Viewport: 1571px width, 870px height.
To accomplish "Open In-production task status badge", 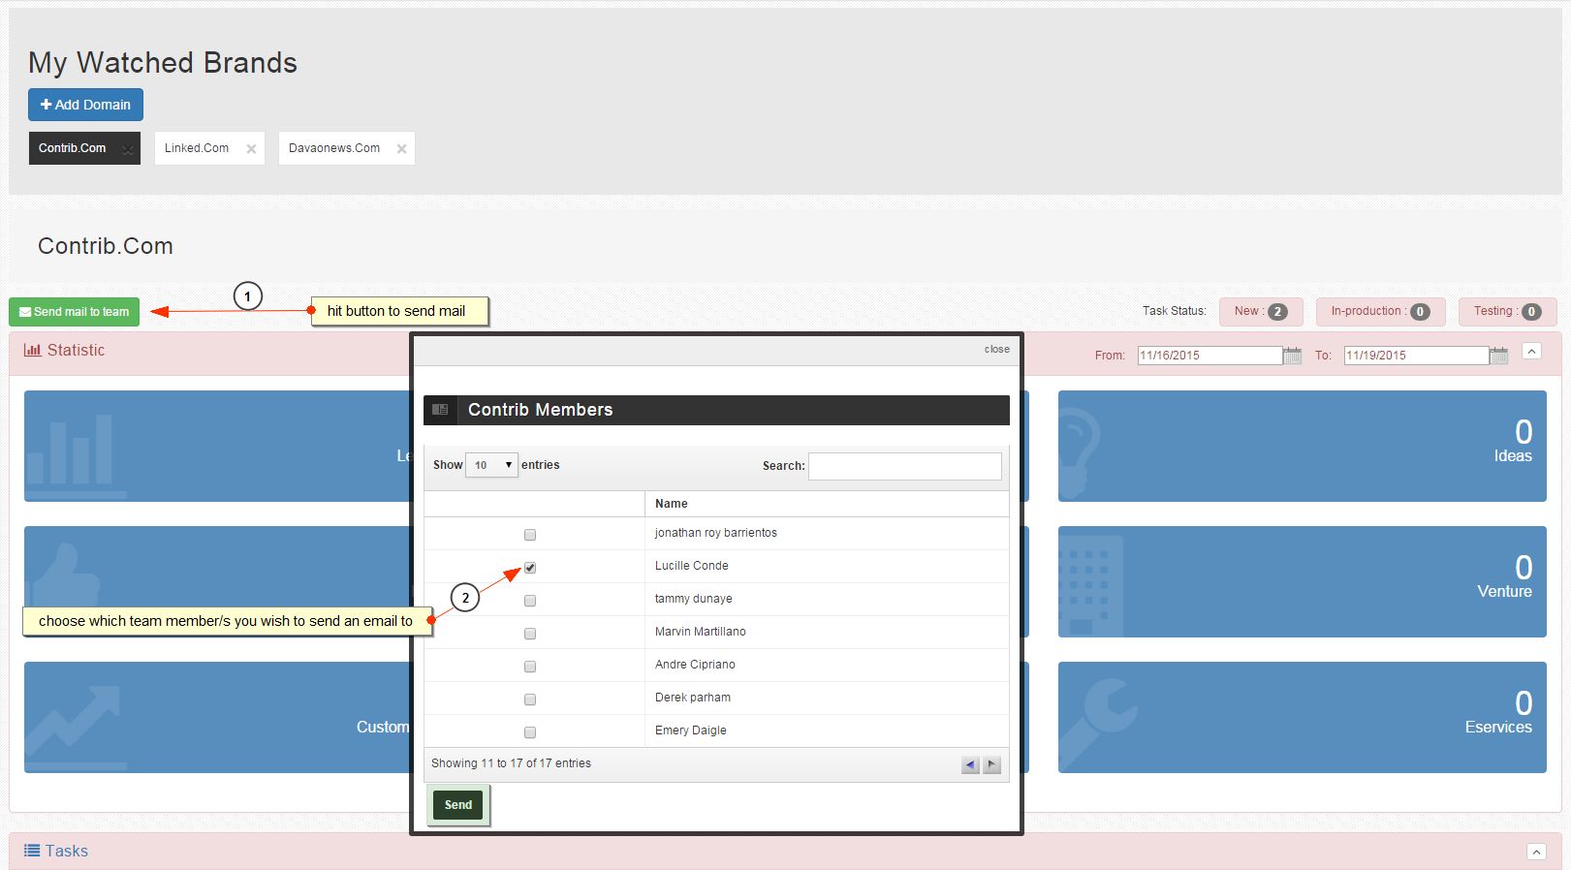I will point(1380,311).
